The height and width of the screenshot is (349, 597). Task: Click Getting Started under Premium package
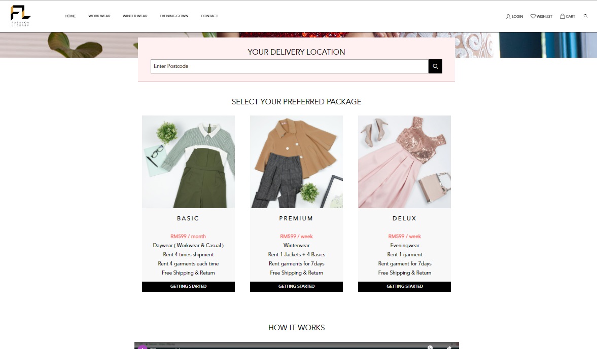(296, 287)
